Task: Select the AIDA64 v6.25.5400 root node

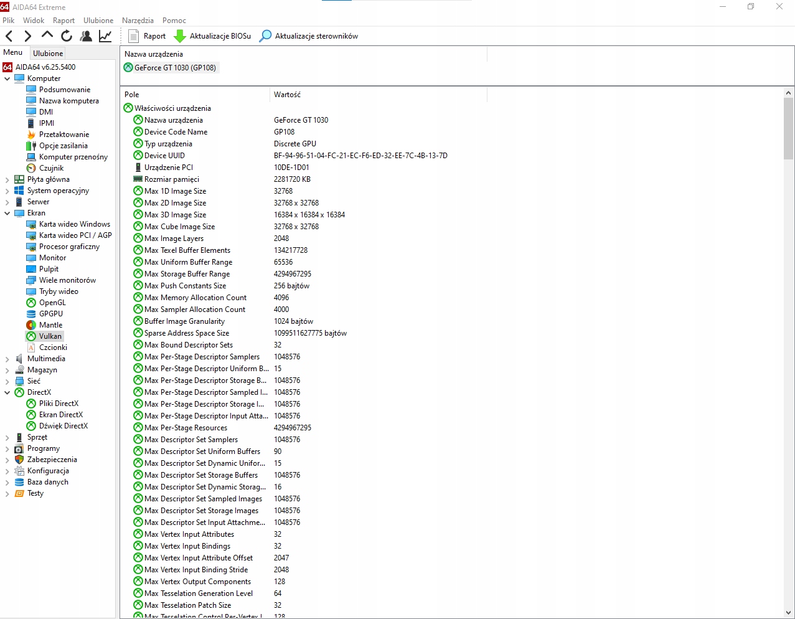Action: 39,67
